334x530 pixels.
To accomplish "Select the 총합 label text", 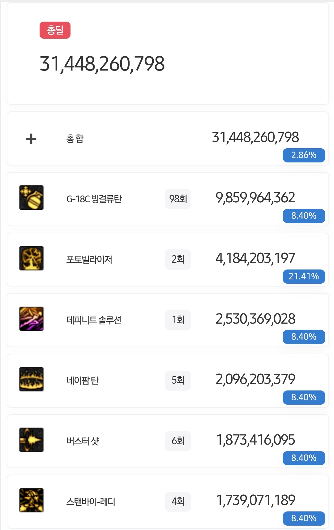I will [75, 138].
